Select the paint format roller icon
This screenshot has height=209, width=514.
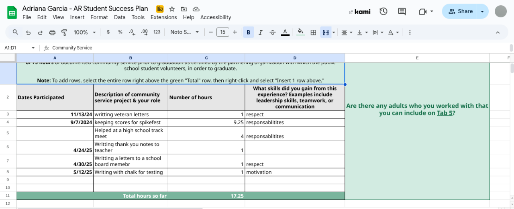64,32
